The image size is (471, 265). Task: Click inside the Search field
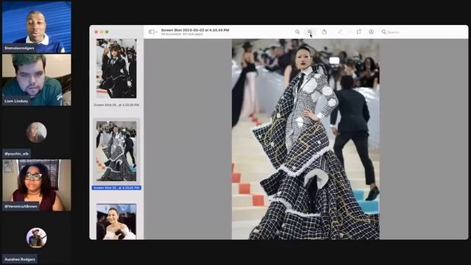[x=422, y=32]
